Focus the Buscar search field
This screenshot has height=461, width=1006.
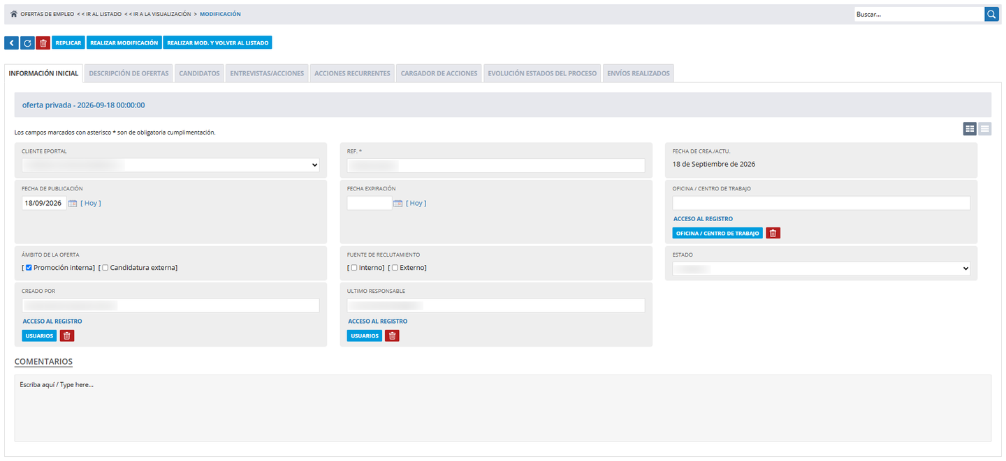click(919, 14)
